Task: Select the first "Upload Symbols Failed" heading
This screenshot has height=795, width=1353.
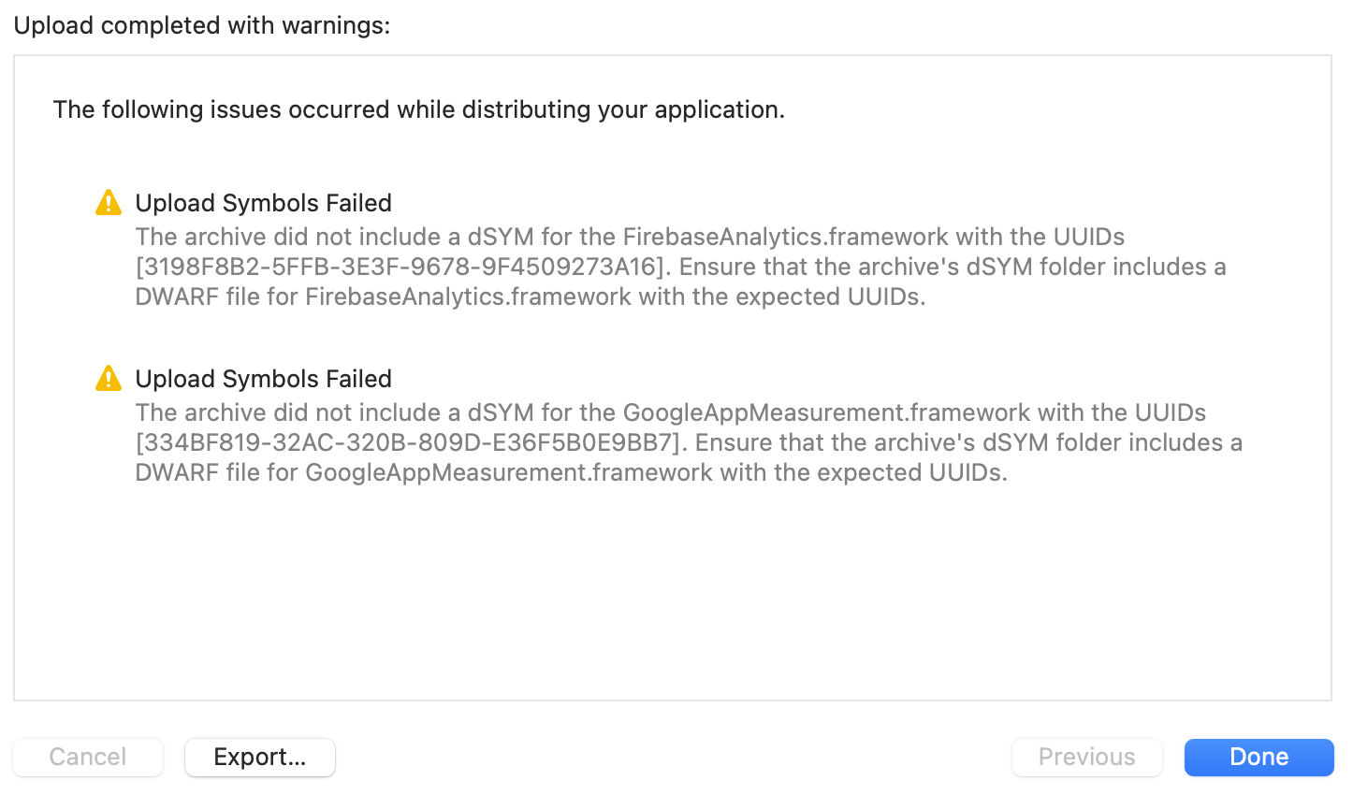Action: [263, 203]
